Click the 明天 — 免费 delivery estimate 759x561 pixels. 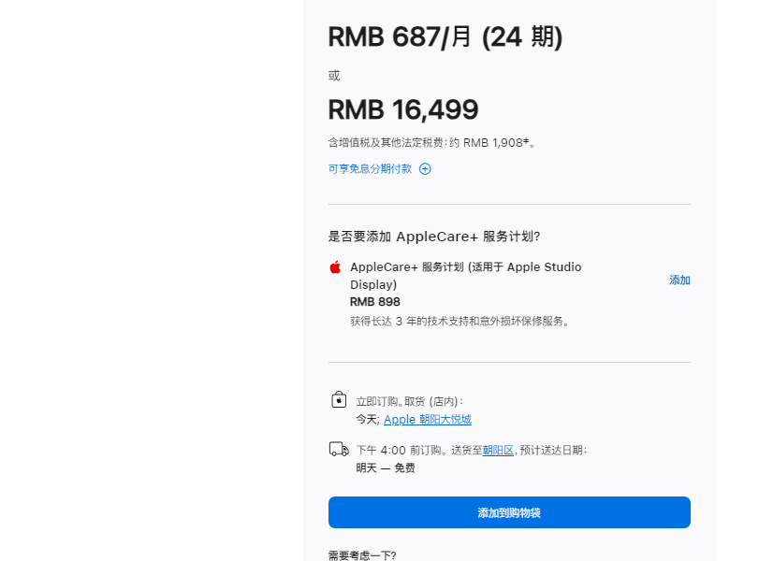tap(386, 468)
